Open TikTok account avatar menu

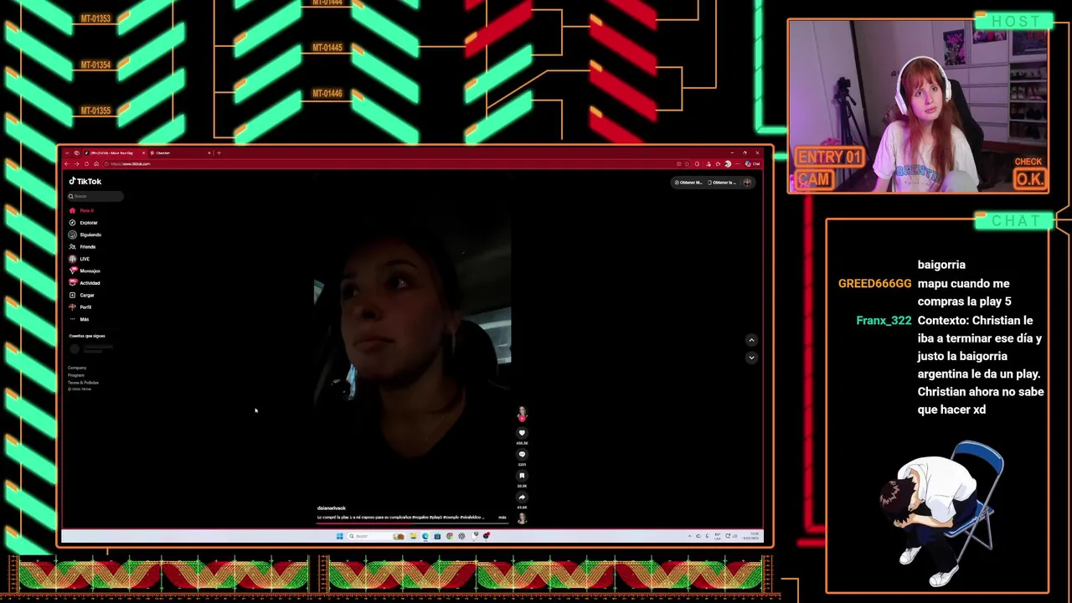click(x=747, y=183)
